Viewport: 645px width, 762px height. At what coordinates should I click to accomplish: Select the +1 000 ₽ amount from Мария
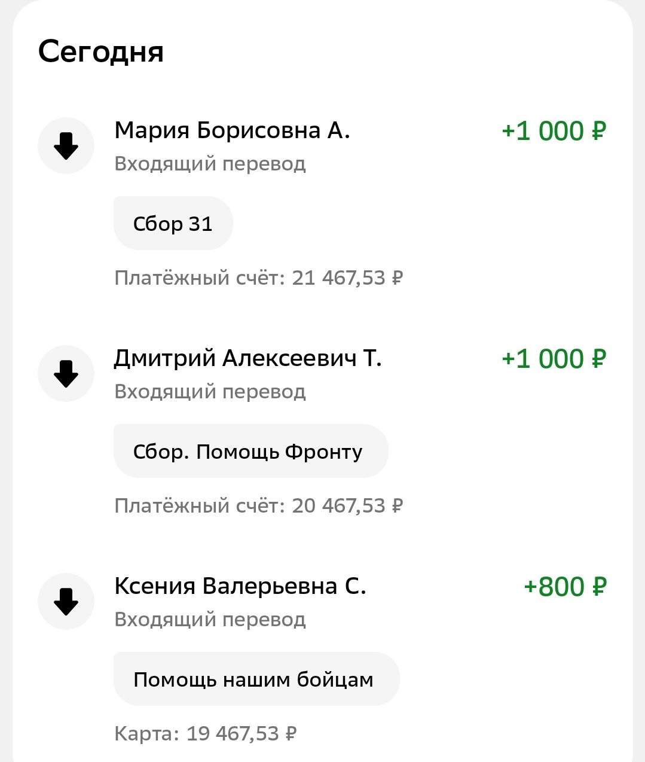click(554, 131)
